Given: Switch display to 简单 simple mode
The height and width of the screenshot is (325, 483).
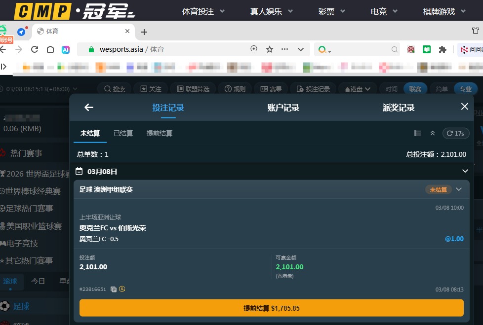Looking at the screenshot, I should pyautogui.click(x=441, y=89).
